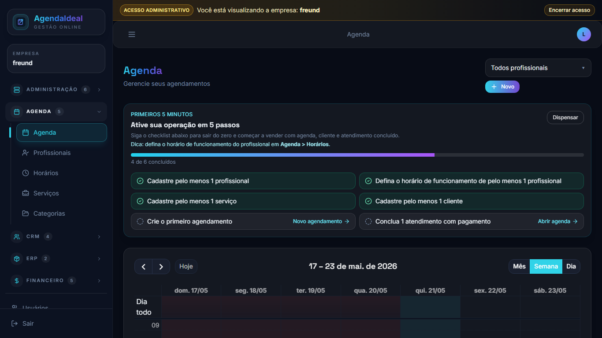Click the Empresa freund card

coord(56,58)
